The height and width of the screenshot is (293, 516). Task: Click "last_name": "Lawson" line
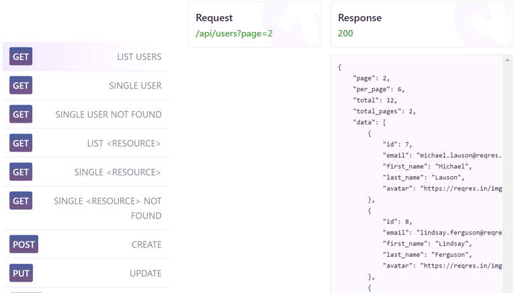[423, 178]
